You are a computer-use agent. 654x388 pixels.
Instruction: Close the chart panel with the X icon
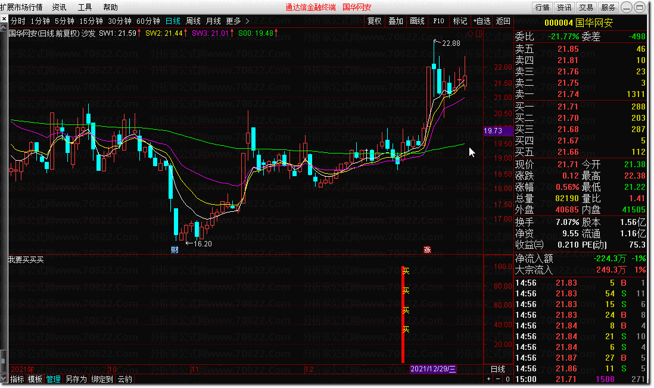(4, 19)
